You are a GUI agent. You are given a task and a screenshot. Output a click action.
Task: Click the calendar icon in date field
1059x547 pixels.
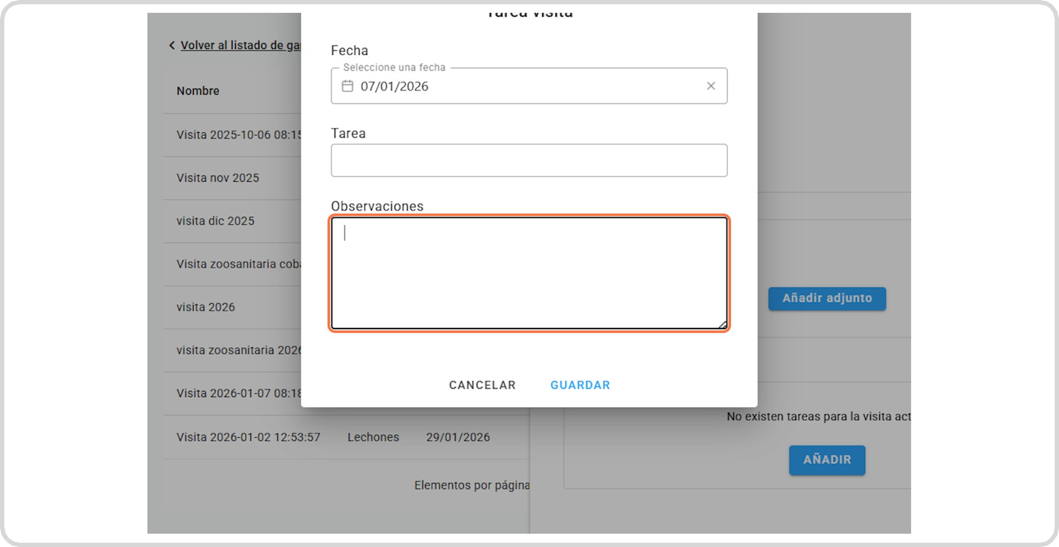348,86
